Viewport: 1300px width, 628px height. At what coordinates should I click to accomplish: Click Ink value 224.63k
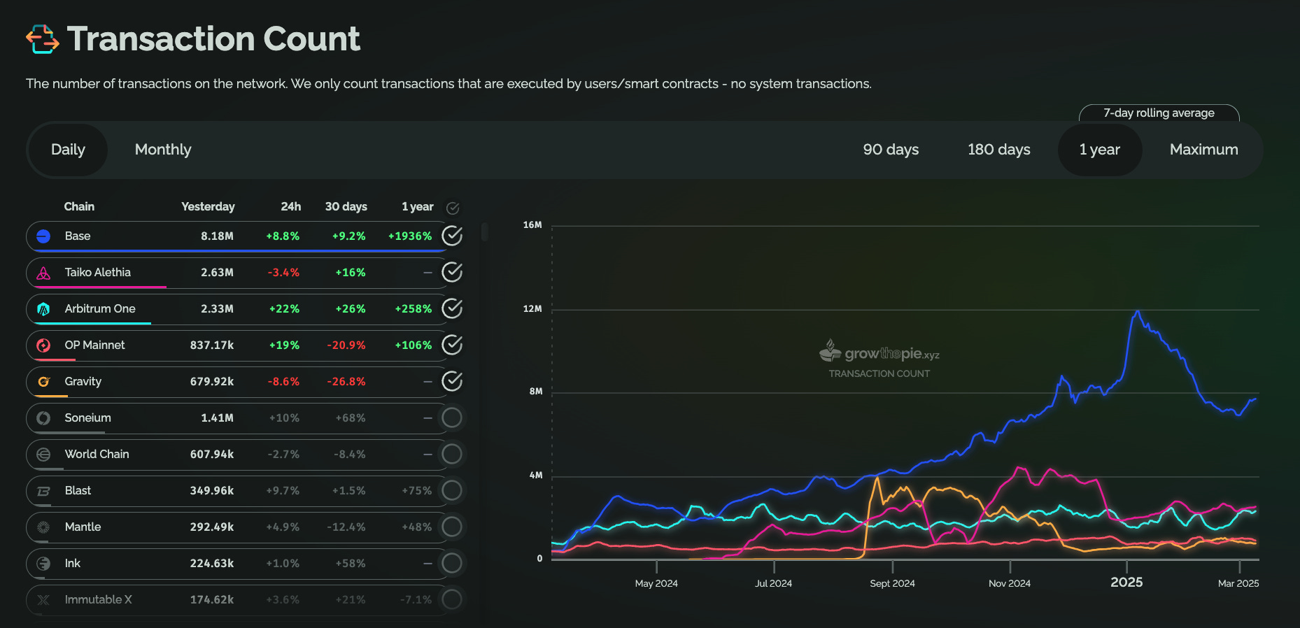(x=212, y=564)
